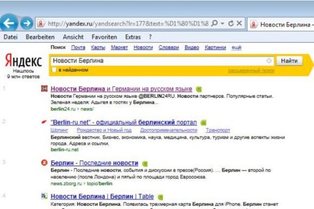Image resolution: width=314 pixels, height=209 pixels.
Task: Select the Поиск search section label
Action: (58, 47)
